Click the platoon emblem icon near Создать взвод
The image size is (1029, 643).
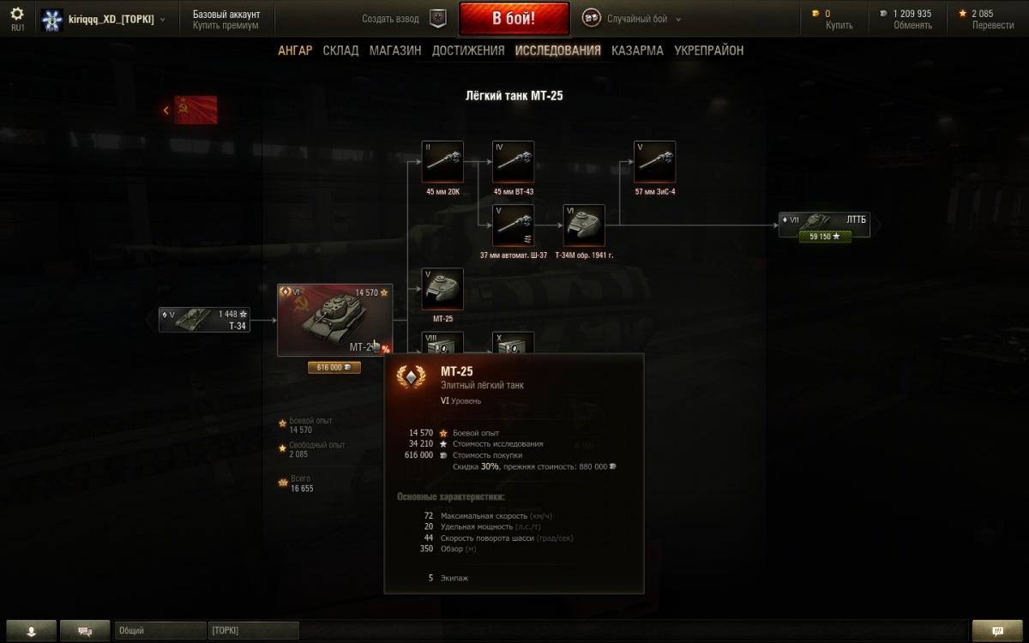pos(437,18)
